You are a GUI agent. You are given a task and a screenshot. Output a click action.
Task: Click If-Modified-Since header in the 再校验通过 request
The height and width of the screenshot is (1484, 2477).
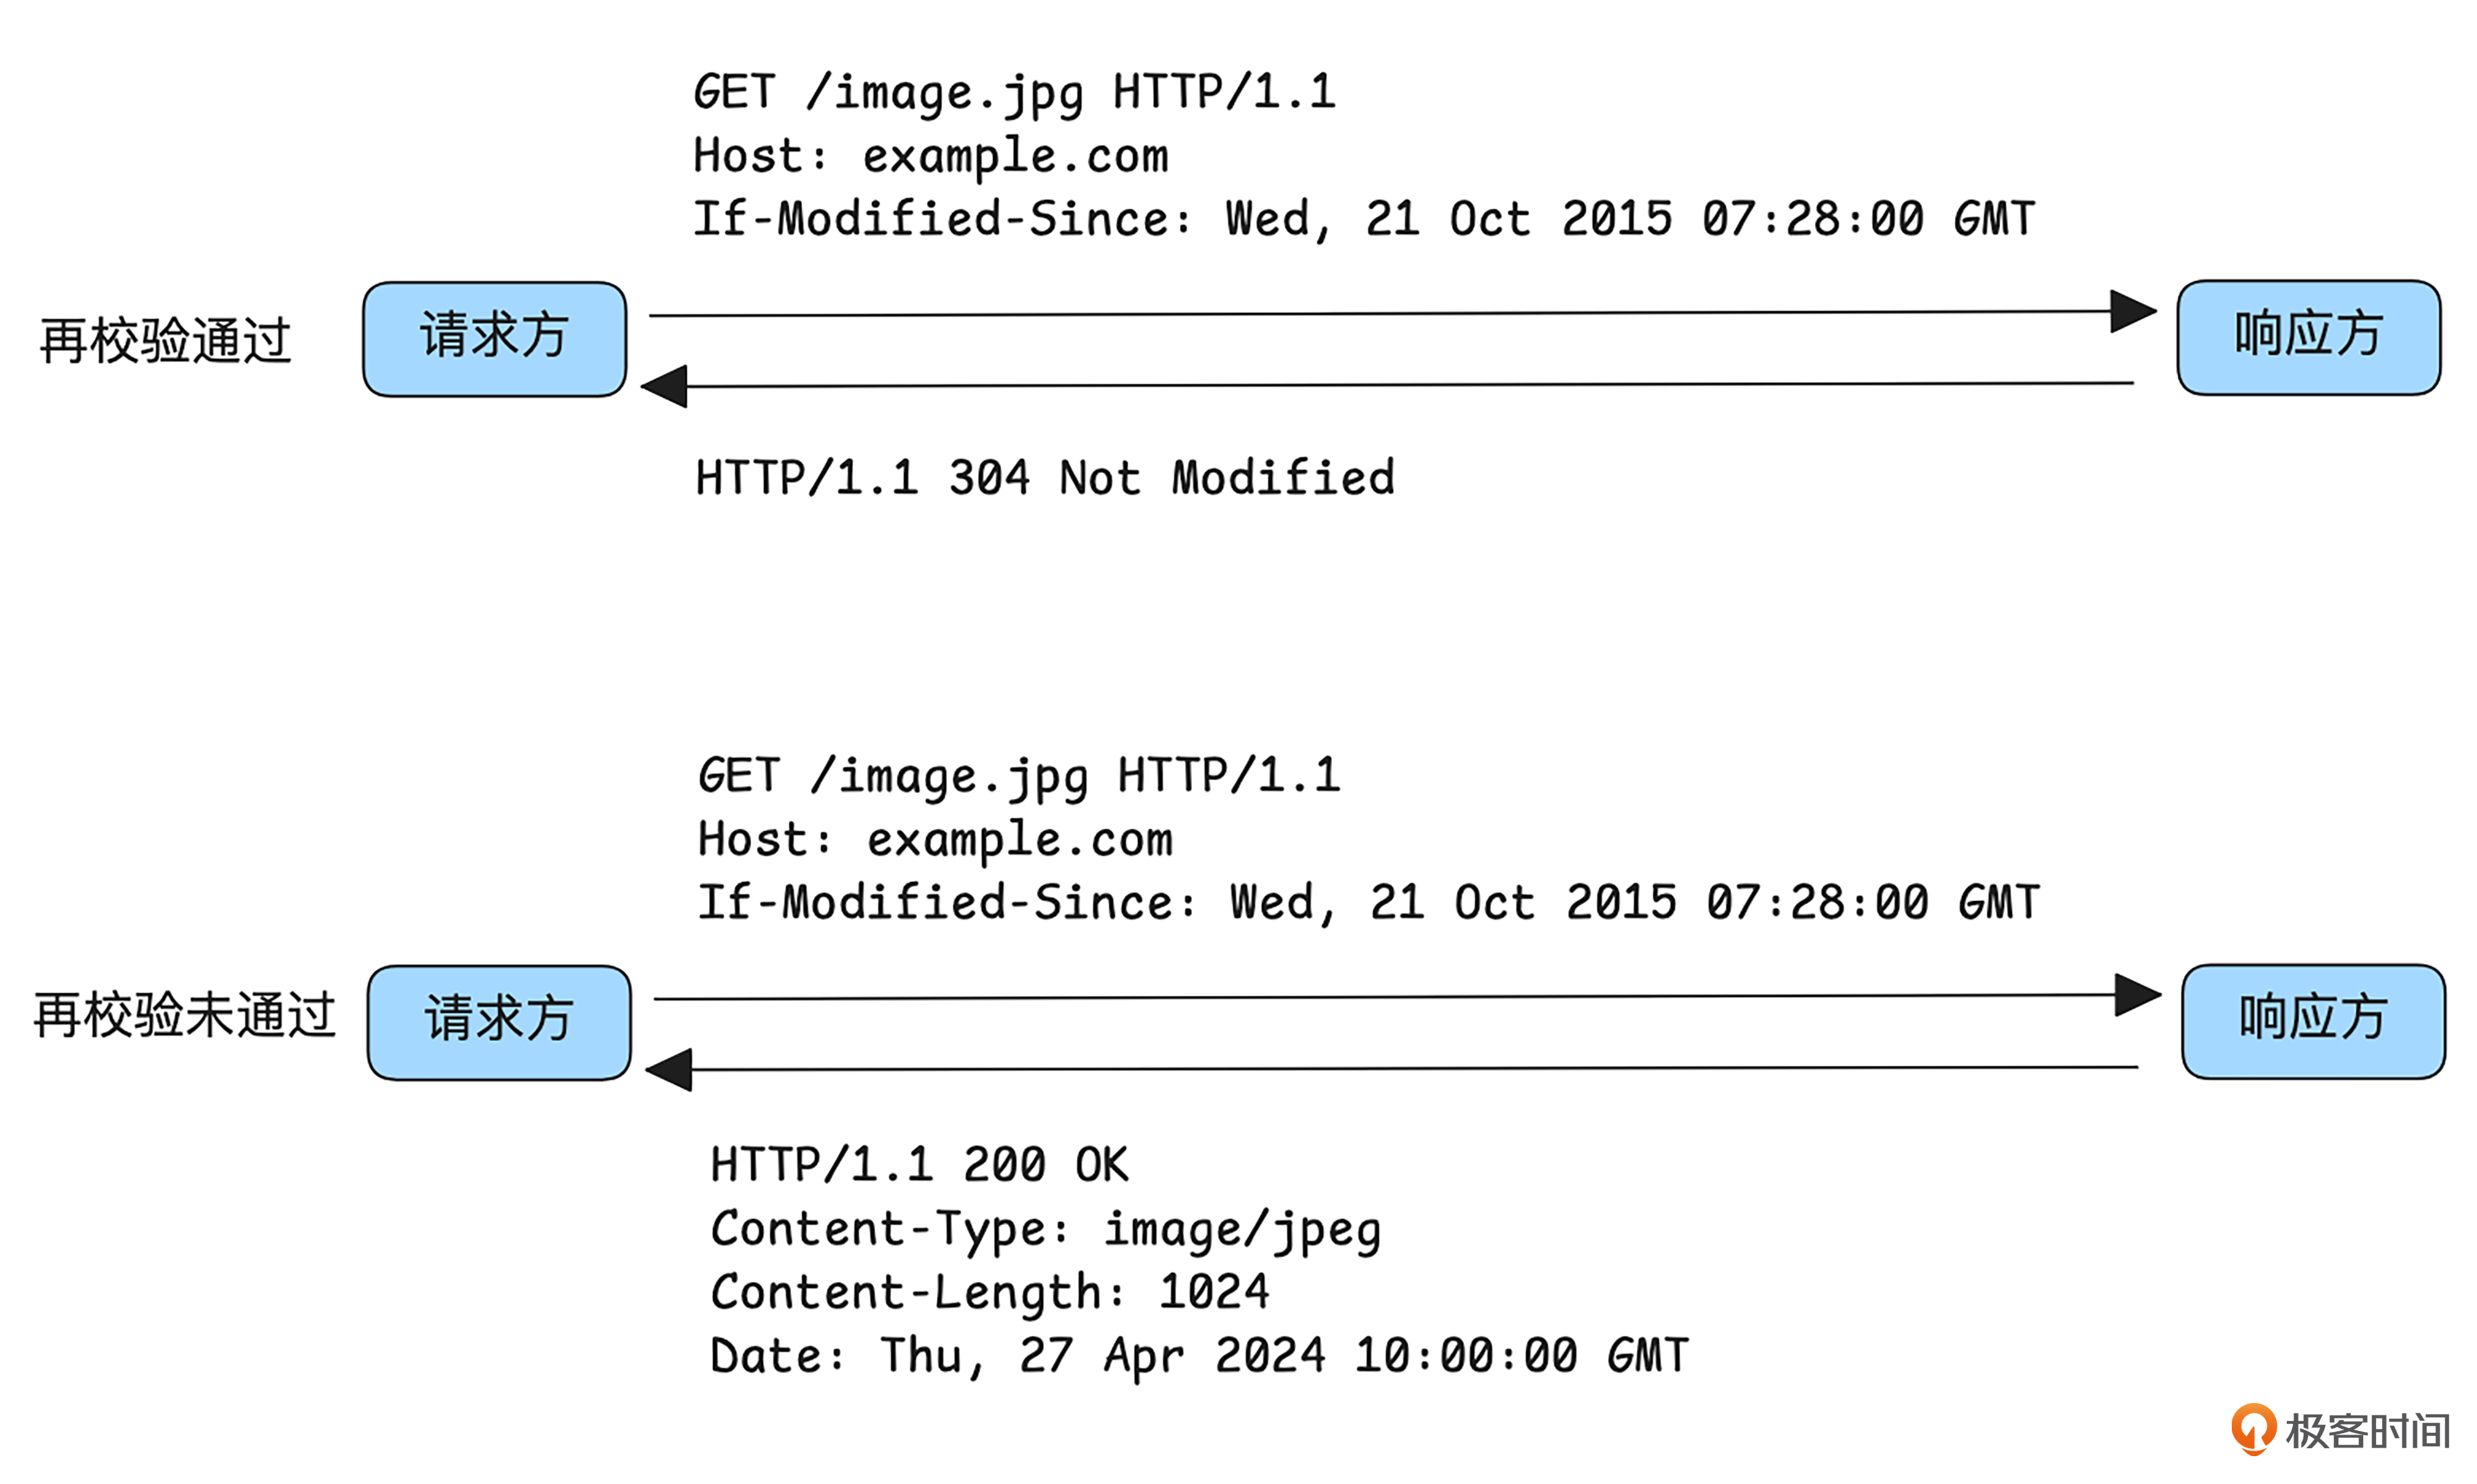[x=1364, y=219]
